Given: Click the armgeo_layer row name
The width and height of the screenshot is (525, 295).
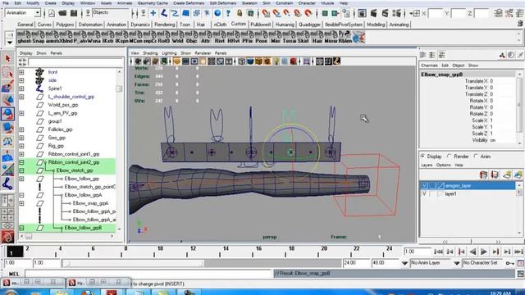Looking at the screenshot, I should [x=458, y=186].
